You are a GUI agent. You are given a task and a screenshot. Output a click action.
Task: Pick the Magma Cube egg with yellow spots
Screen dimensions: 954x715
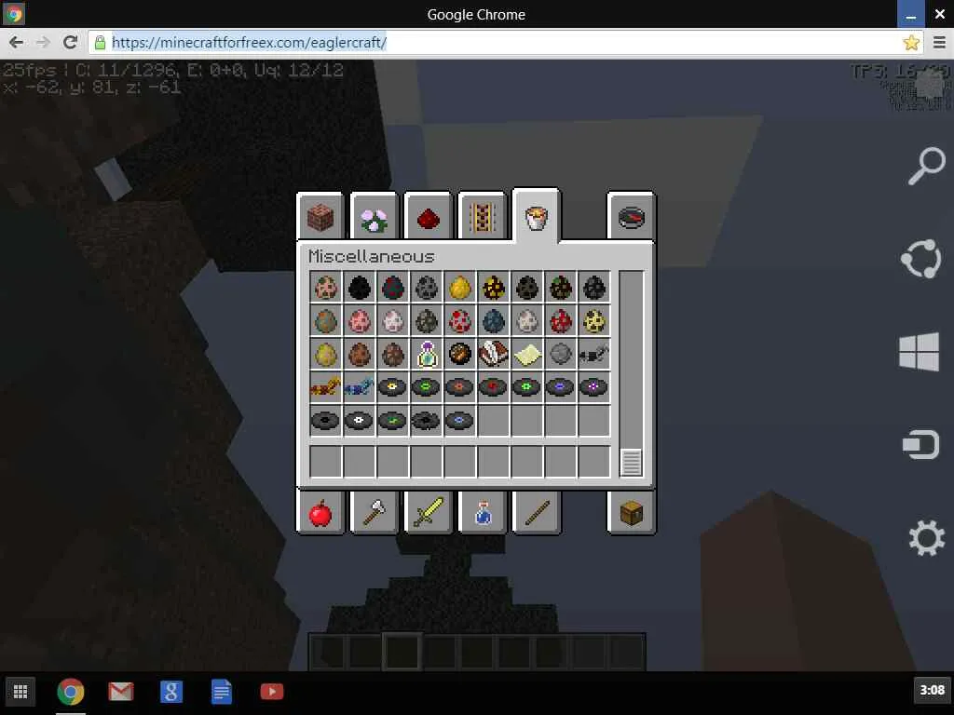click(494, 288)
